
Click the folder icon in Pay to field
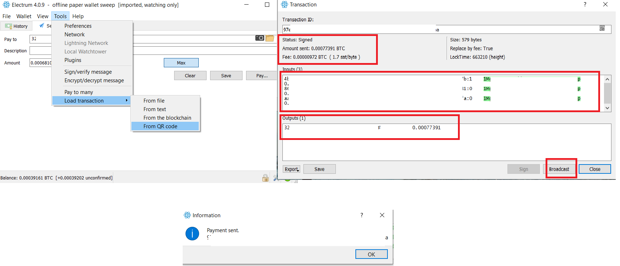coord(270,38)
